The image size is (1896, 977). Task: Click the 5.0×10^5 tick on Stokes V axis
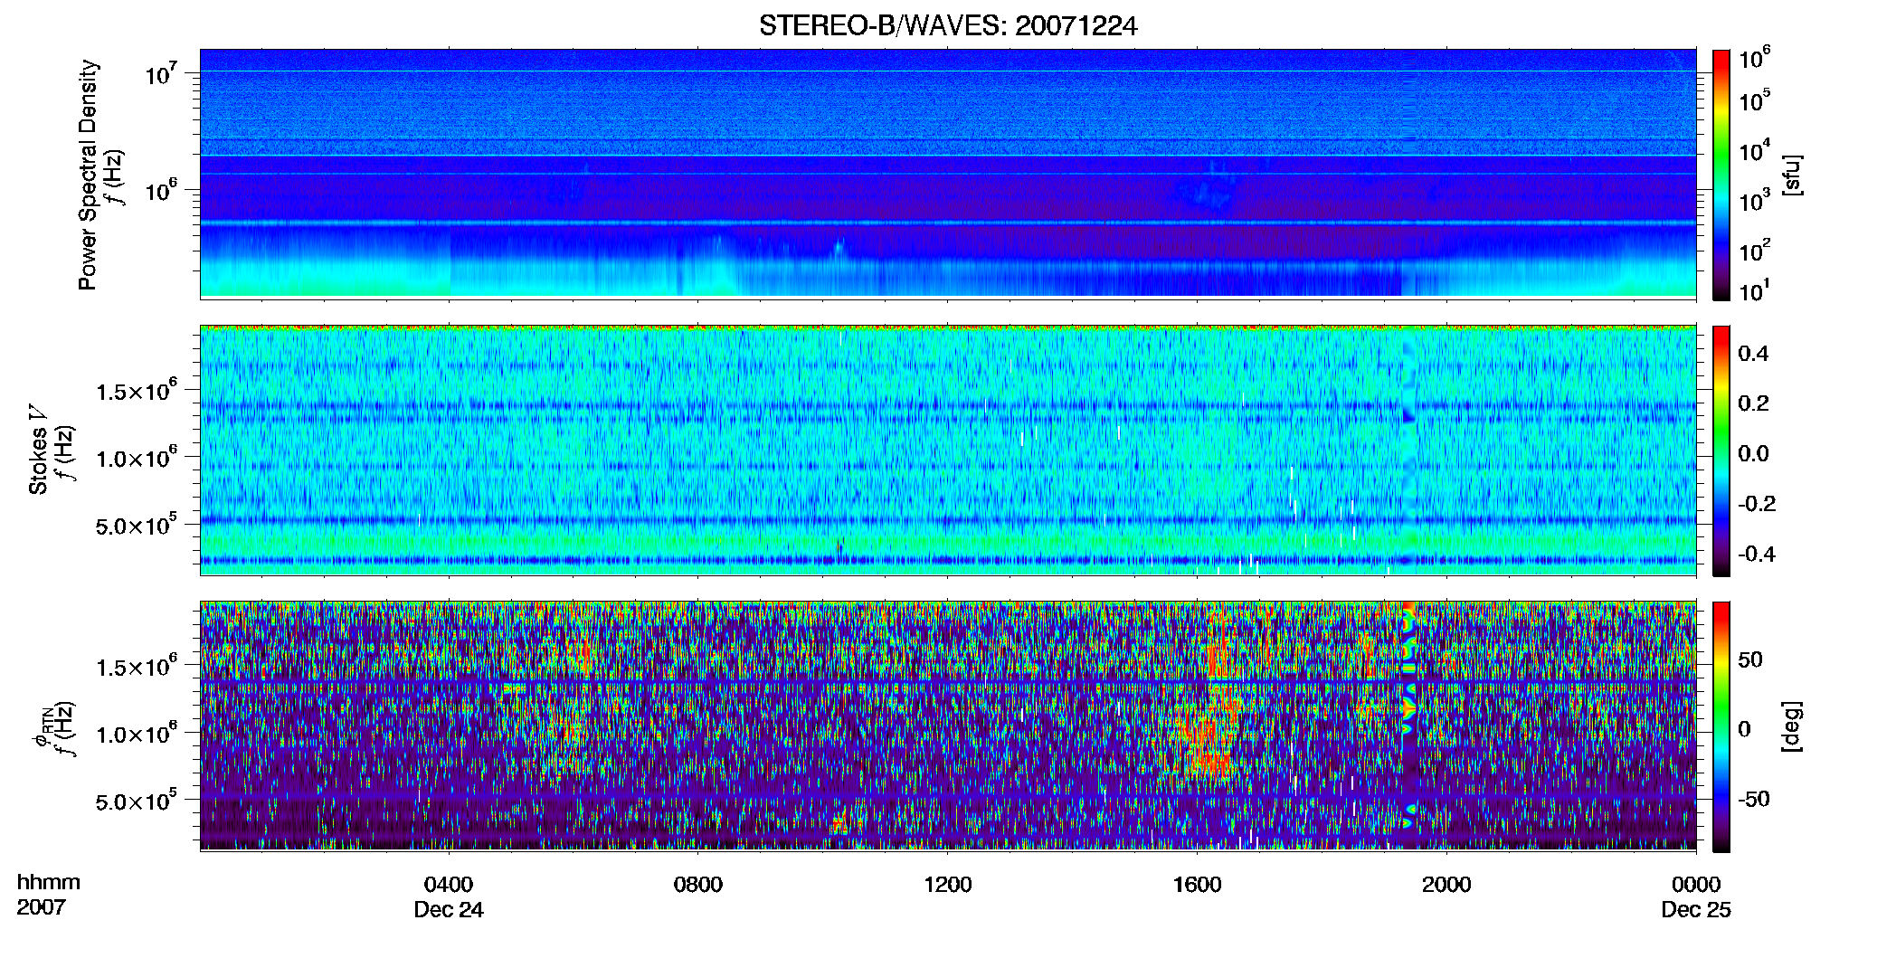point(137,525)
